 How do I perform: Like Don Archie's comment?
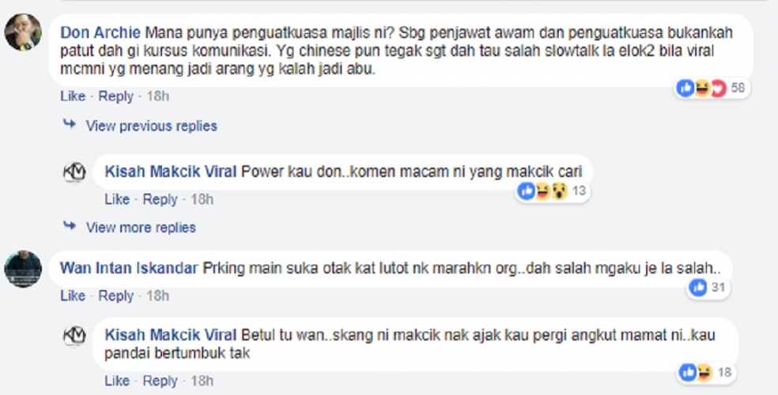coord(73,96)
